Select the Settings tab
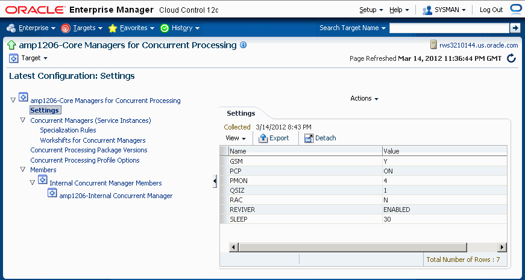Image resolution: width=525 pixels, height=280 pixels. (241, 113)
